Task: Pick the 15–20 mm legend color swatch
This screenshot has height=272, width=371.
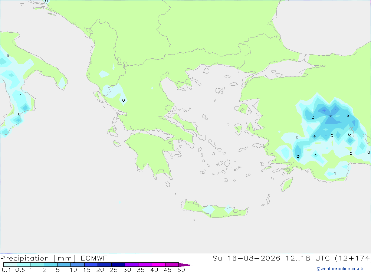Action: (x=91, y=265)
